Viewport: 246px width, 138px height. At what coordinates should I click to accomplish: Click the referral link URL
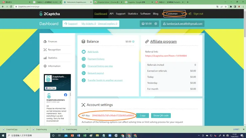click(166, 56)
